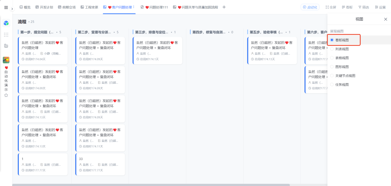Select 任务视图 radio option
The height and width of the screenshot is (186, 391).
coord(332,85)
